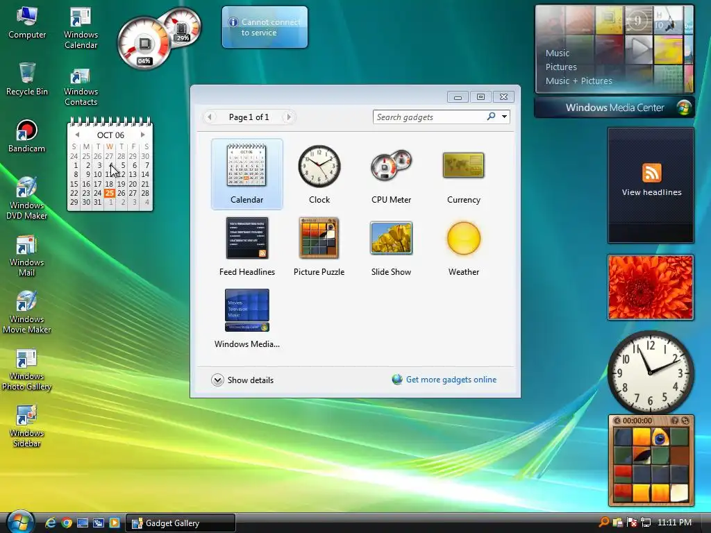Viewport: 711px width, 533px height.
Task: Go to the previous gadget gallery page
Action: 209,117
